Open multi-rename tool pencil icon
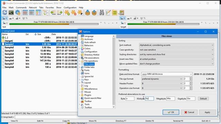This screenshot has height=124, width=221. coord(108,13)
